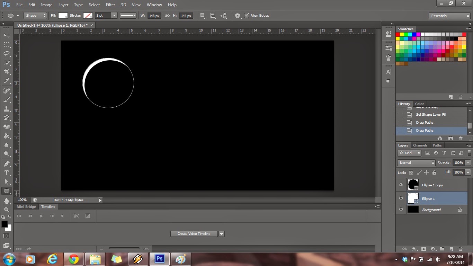Toggle filter for type layers
Viewport: 473px width, 266px height.
point(444,153)
